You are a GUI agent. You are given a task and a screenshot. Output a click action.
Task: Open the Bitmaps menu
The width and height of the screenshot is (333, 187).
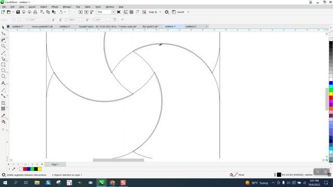point(67,7)
